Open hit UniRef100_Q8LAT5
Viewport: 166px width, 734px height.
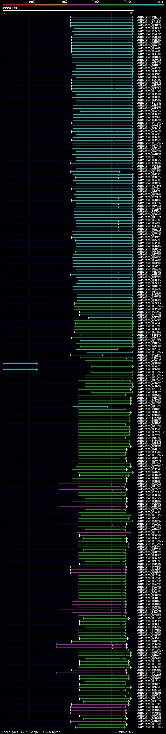(149, 17)
